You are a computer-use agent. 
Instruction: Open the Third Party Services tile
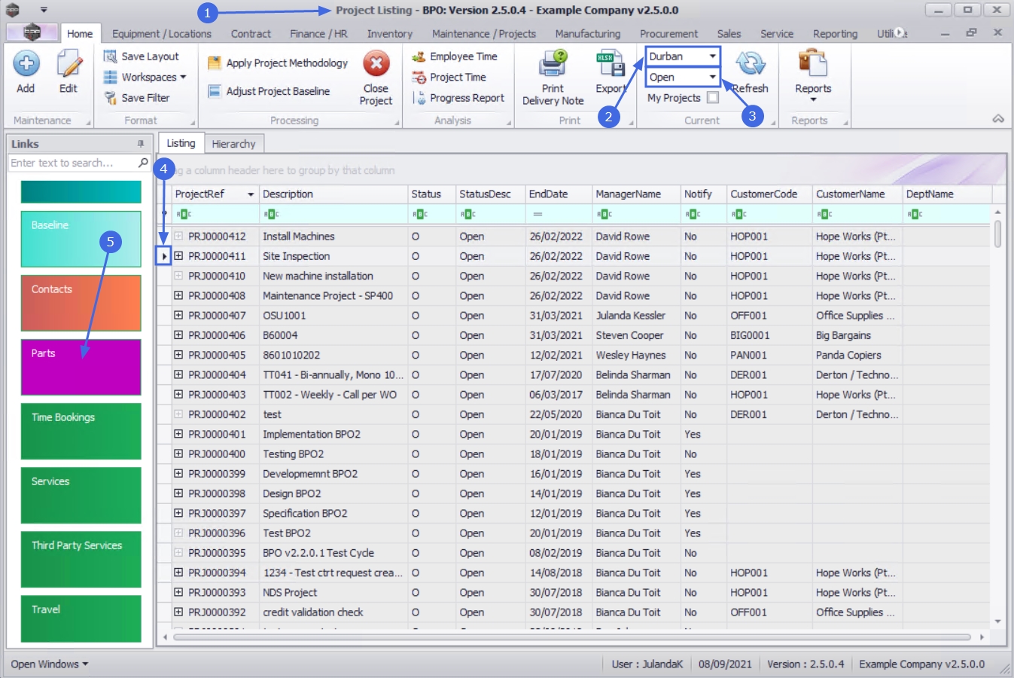[x=81, y=559]
